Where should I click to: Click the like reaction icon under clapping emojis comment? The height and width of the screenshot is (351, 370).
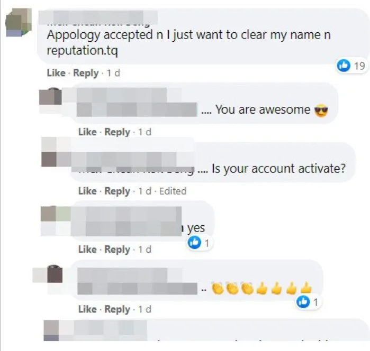303,302
